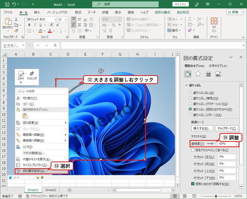Select 塗りつぶし (パターン)(A) radio option
The image size is (247, 199).
point(190,115)
